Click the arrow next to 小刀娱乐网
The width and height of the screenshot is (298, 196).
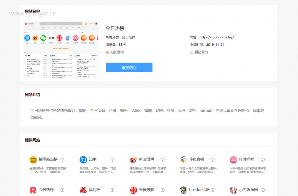pos(263,190)
